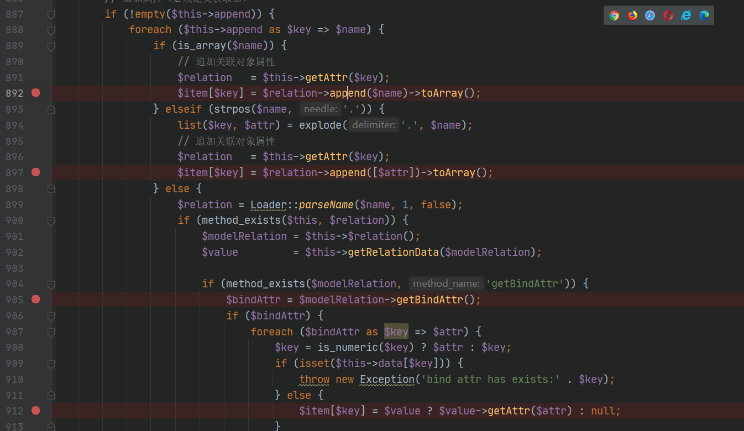Open preview in Opera browser icon

click(668, 15)
